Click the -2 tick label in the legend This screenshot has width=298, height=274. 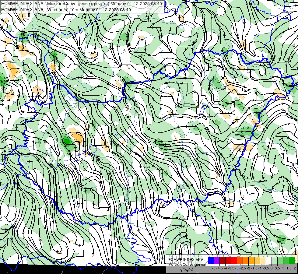pyautogui.click(x=248, y=268)
